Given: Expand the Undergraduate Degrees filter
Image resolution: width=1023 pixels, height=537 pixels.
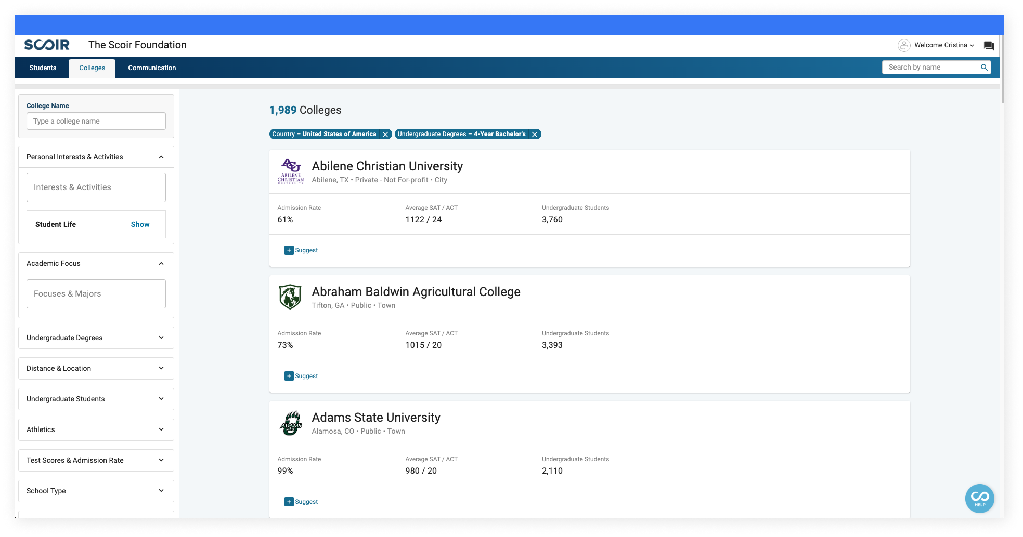Looking at the screenshot, I should point(96,338).
